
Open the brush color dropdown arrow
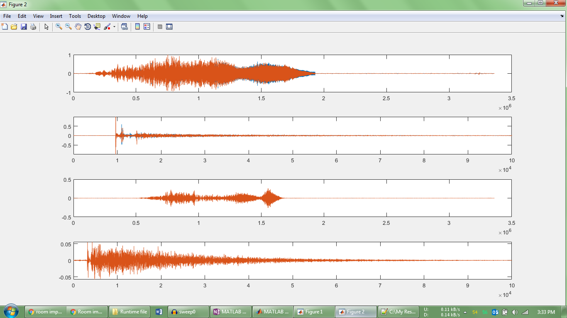114,26
